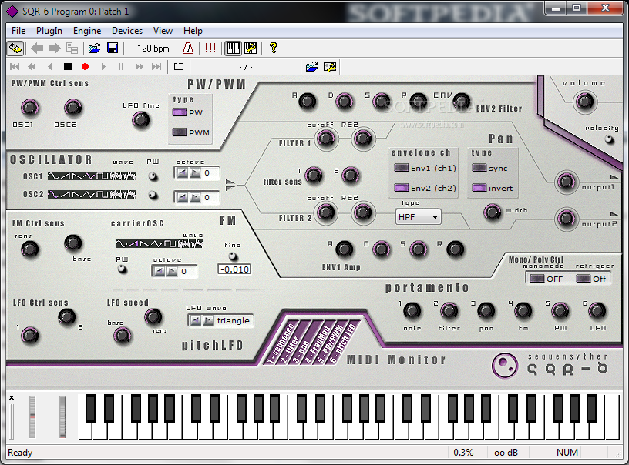Click the output1 knob
This screenshot has height=465, width=629.
(567, 182)
